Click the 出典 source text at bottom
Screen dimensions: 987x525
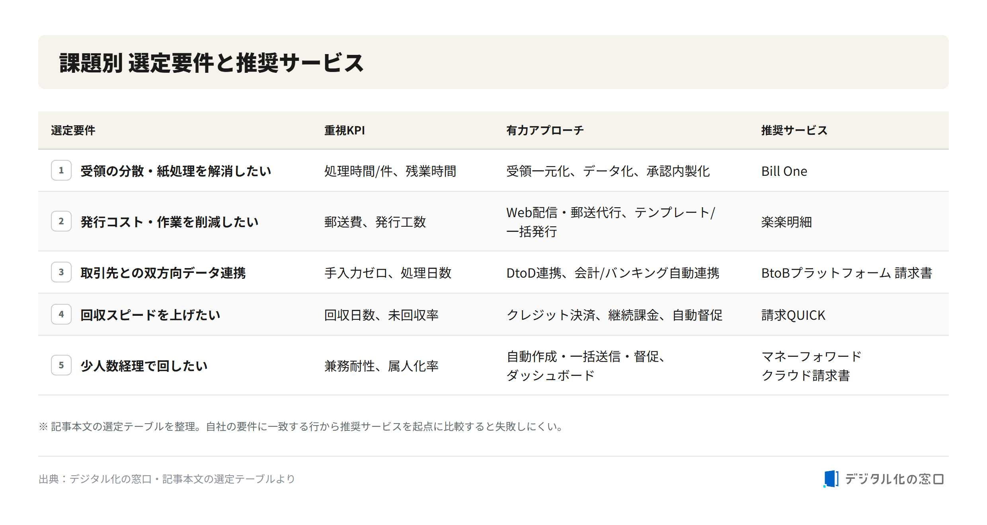[167, 479]
